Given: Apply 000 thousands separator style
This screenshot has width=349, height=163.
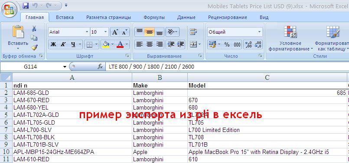Looking at the screenshot, I should pyautogui.click(x=237, y=44).
